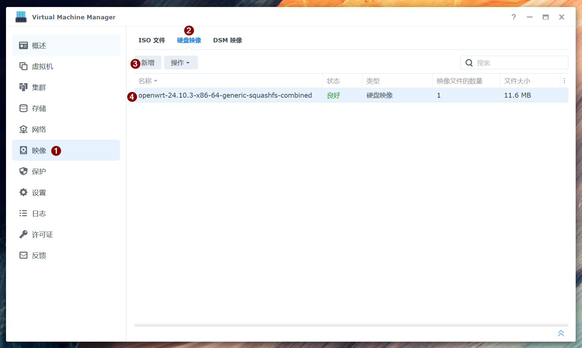
Task: View the 日志 log section
Action: 39,213
